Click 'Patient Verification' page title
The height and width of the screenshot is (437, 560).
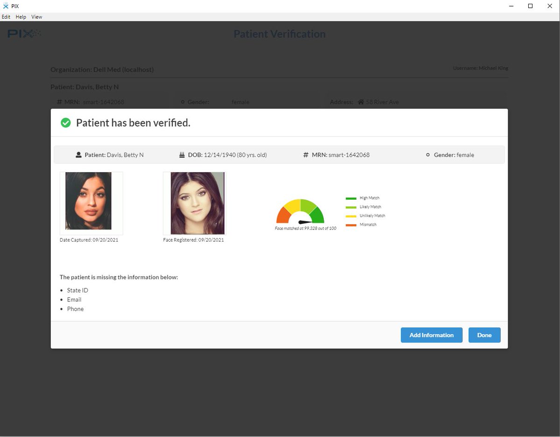click(x=280, y=34)
